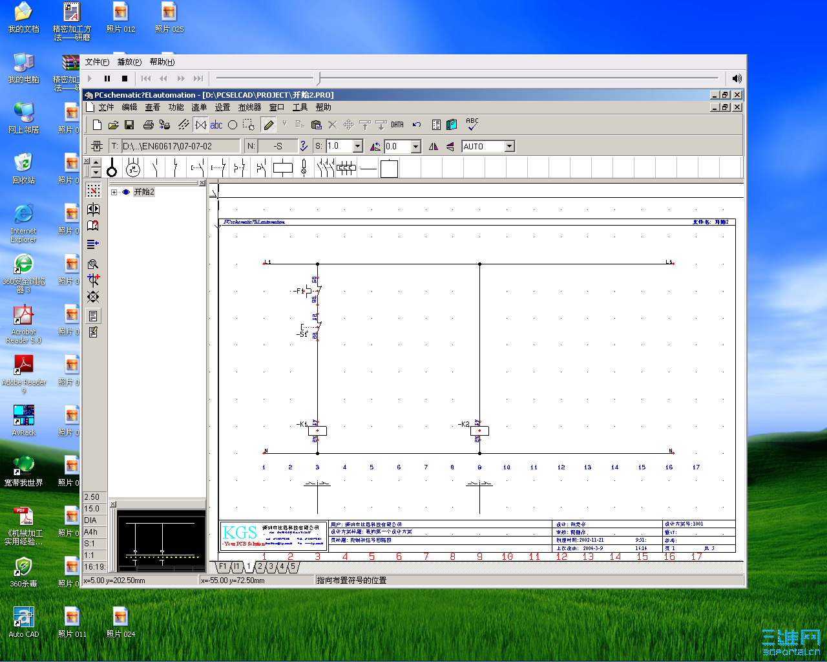This screenshot has width=827, height=662.
Task: Pick the thermal overload relay symbol
Action: coord(346,168)
